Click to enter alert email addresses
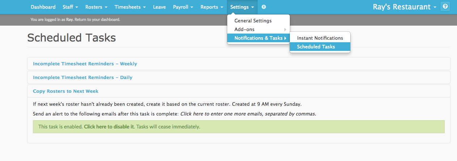Viewport: 457px width, 161px height. point(248,114)
